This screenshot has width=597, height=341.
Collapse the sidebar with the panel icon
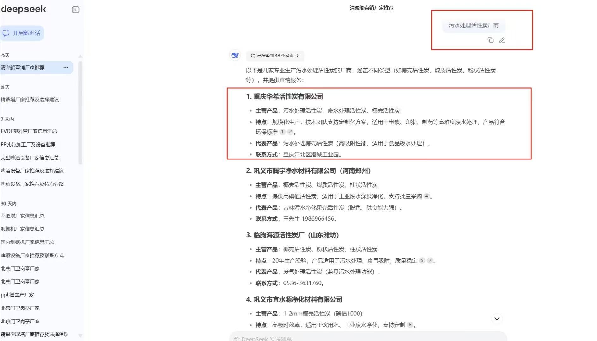click(75, 10)
